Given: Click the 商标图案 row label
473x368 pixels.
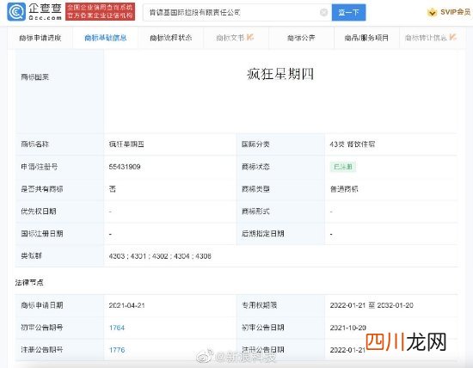Looking at the screenshot, I should [x=34, y=77].
